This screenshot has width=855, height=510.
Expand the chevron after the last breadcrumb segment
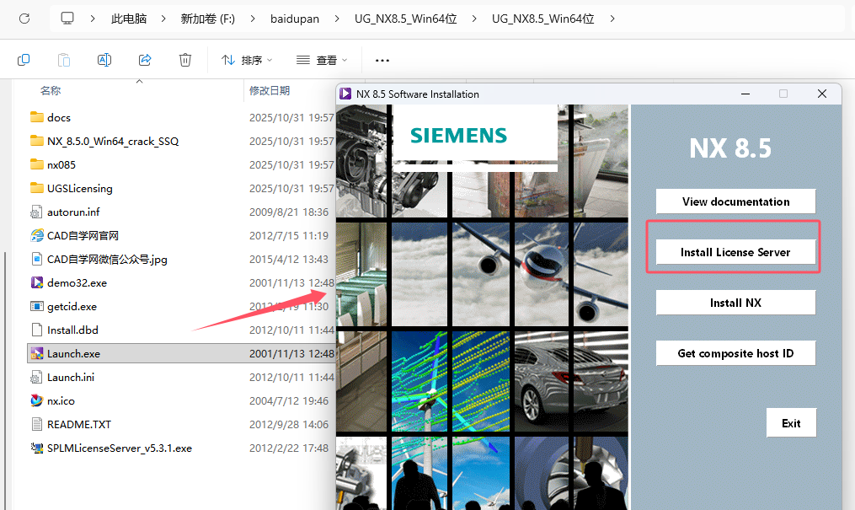click(x=612, y=19)
